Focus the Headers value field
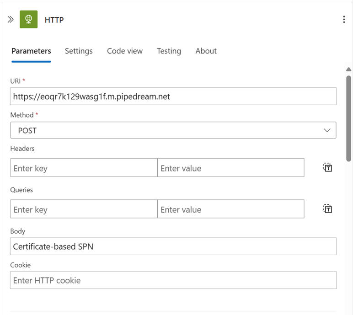 (230, 168)
